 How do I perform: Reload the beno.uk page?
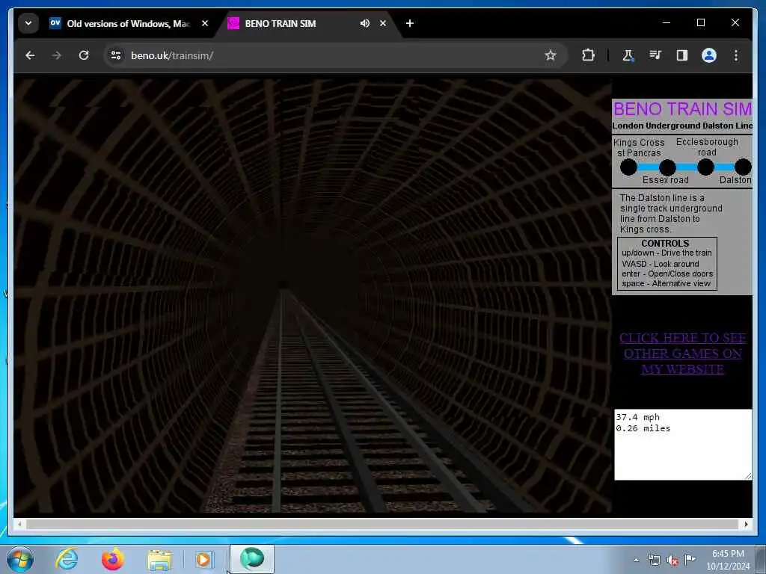coord(84,55)
